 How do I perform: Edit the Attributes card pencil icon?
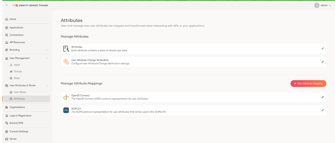[323, 48]
